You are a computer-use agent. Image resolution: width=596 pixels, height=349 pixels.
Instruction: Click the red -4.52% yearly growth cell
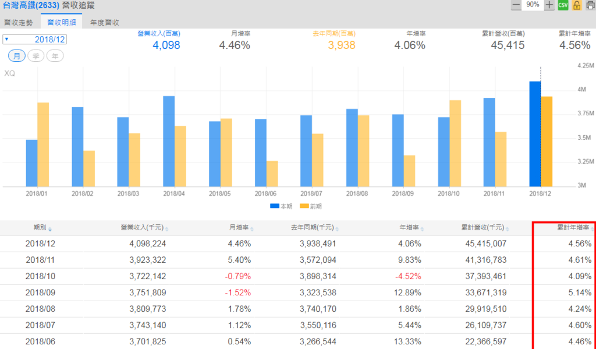point(408,276)
